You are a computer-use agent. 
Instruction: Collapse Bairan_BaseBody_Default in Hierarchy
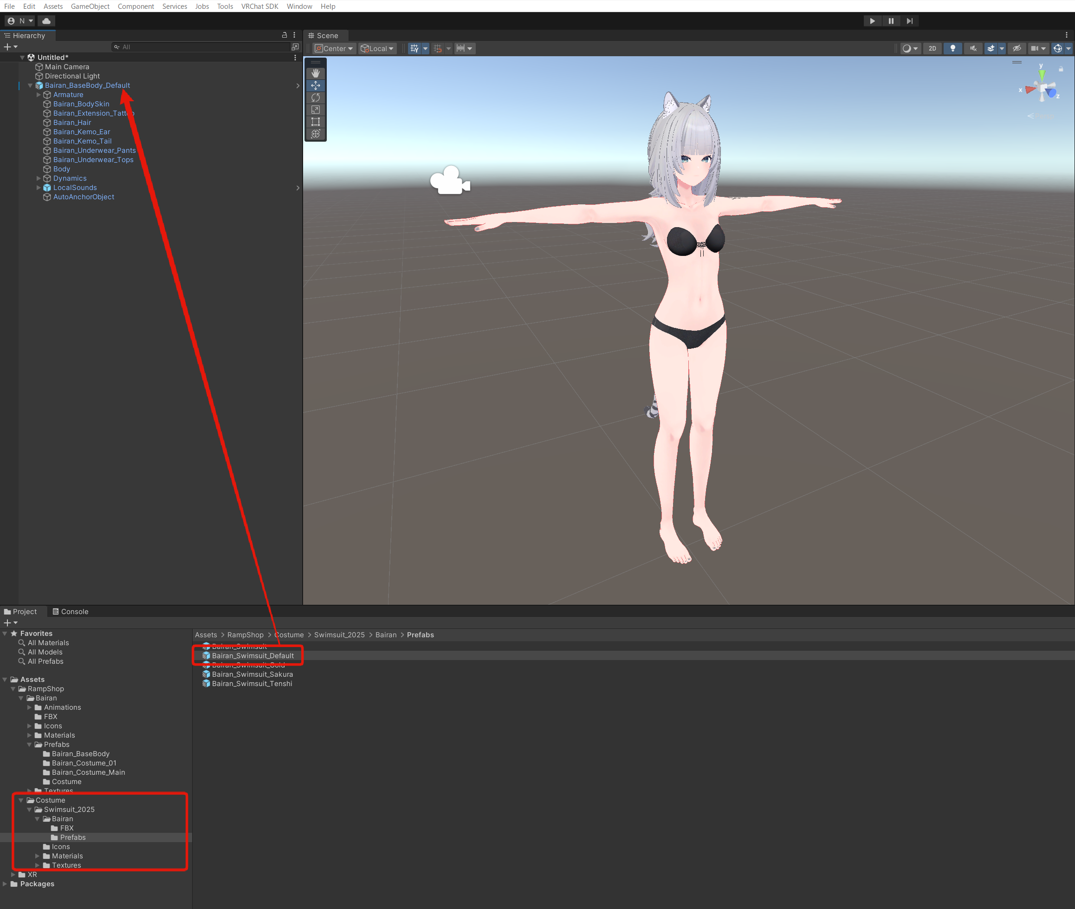30,85
